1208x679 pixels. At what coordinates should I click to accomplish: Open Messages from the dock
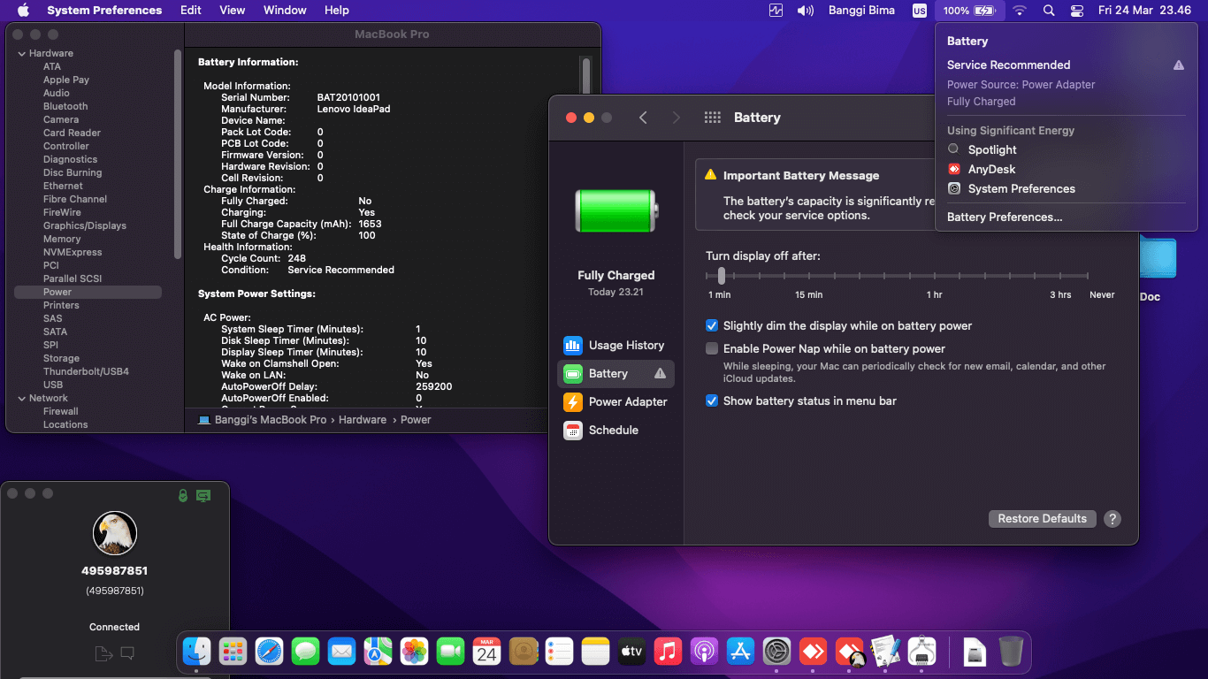(305, 652)
